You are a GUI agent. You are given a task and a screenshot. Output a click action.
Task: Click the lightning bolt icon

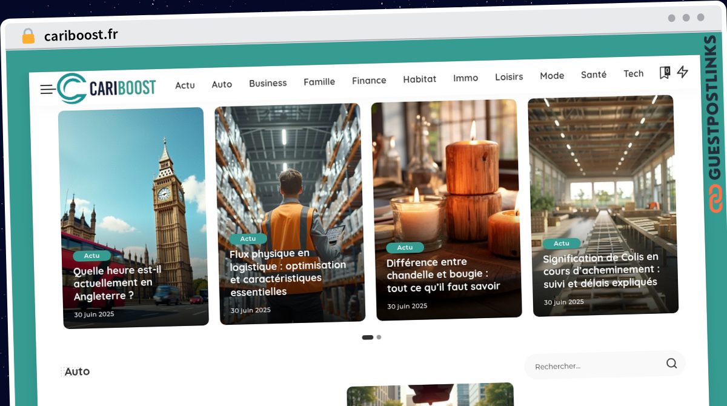click(682, 72)
